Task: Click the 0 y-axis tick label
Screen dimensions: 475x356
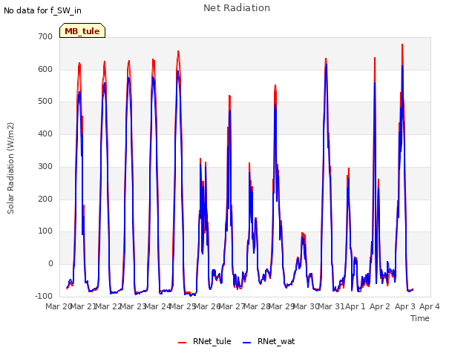Action: coord(50,264)
